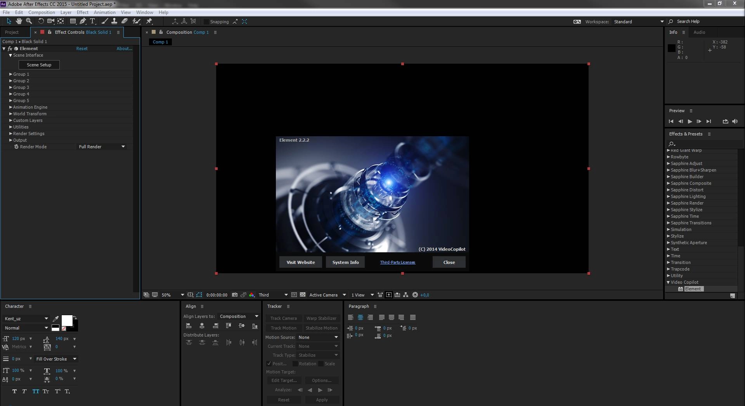This screenshot has width=745, height=406.
Task: Click the Effects & Presets search icon
Action: (672, 144)
